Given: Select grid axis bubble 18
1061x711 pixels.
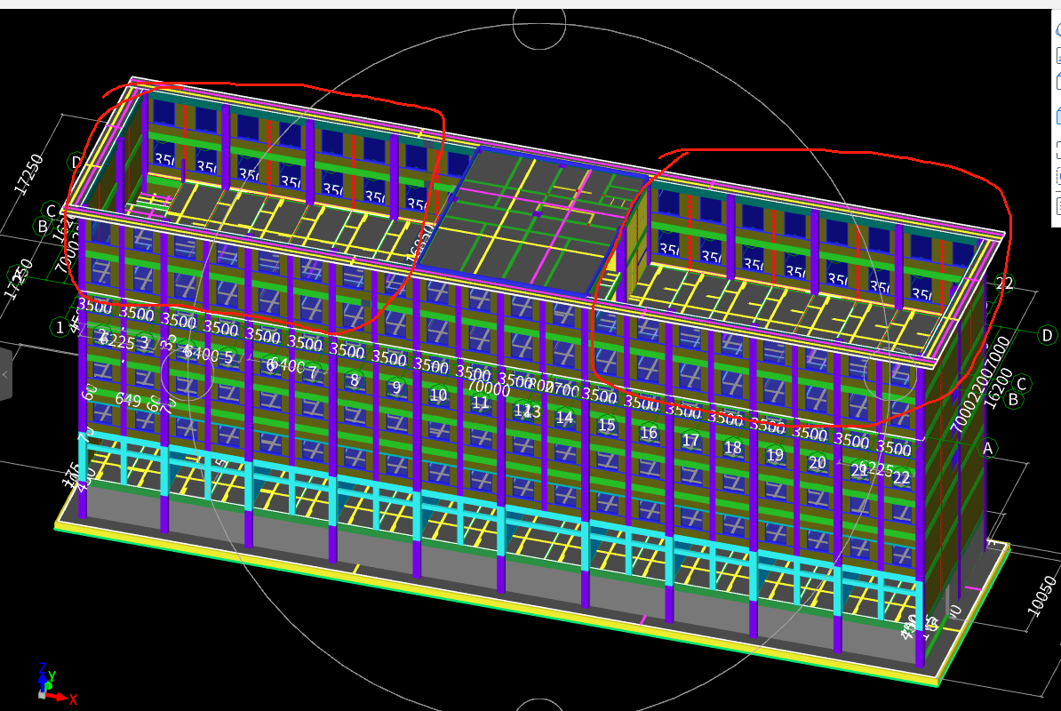Looking at the screenshot, I should click(x=733, y=448).
